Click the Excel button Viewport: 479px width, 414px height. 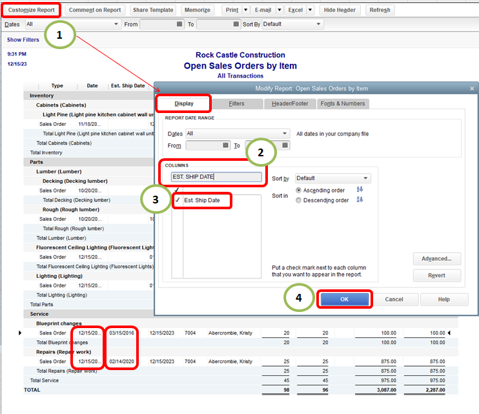coord(296,10)
